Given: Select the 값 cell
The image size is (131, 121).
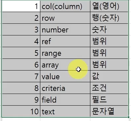Looking at the screenshot, I should 109,76.
